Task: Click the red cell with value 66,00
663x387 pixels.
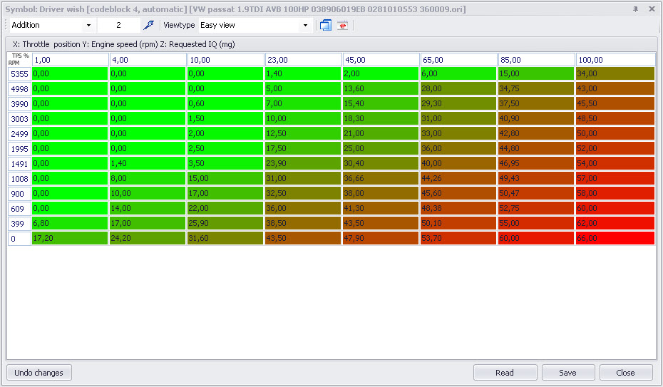Action: 615,239
